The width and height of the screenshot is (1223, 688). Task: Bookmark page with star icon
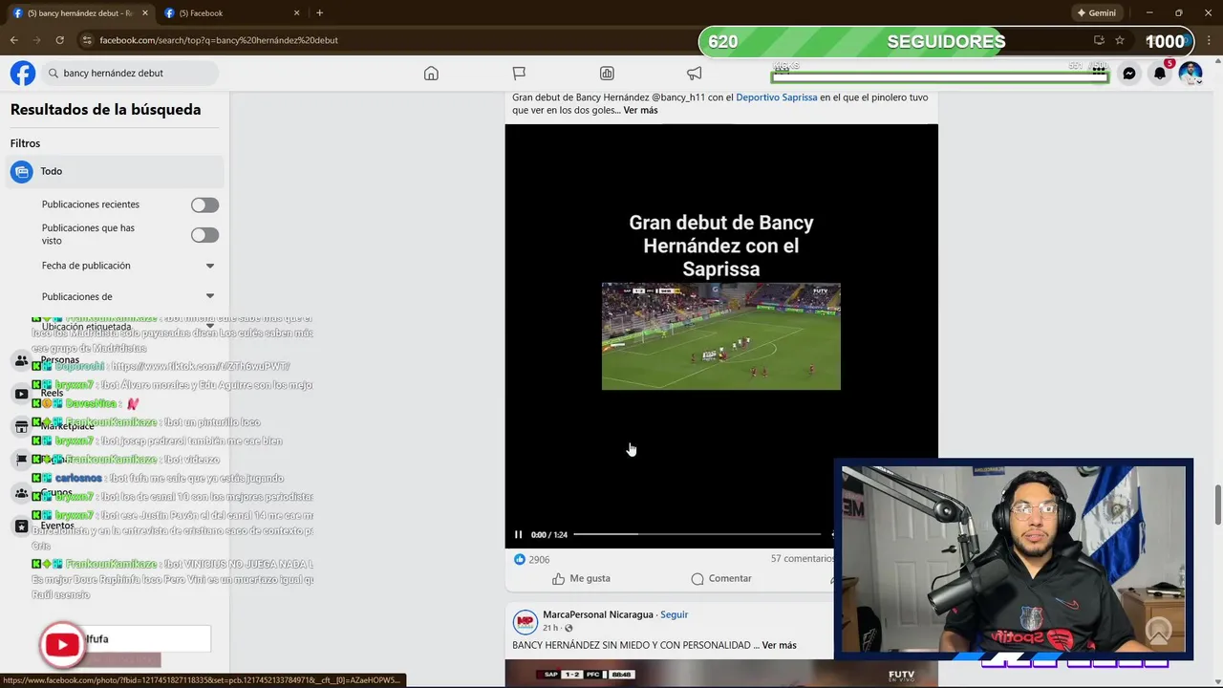point(1120,40)
